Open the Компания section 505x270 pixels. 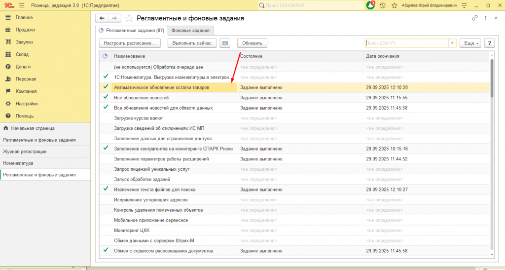26,91
